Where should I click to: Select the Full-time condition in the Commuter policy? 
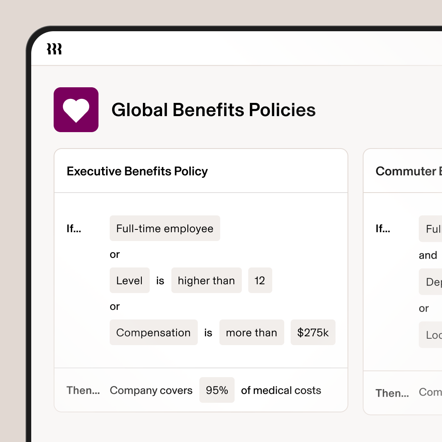click(x=432, y=229)
